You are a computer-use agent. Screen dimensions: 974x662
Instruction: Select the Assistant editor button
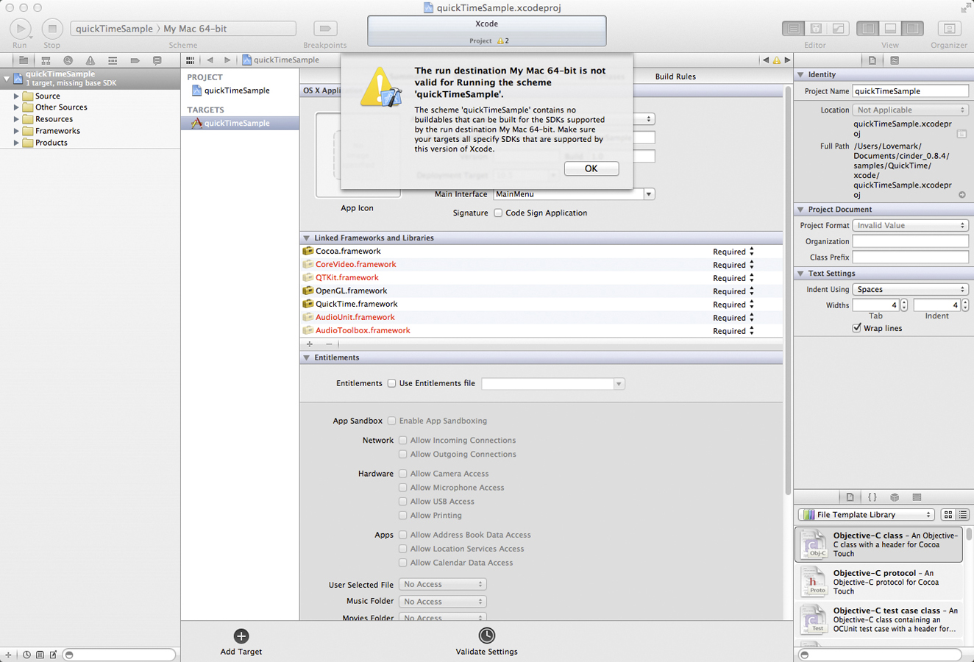click(816, 29)
